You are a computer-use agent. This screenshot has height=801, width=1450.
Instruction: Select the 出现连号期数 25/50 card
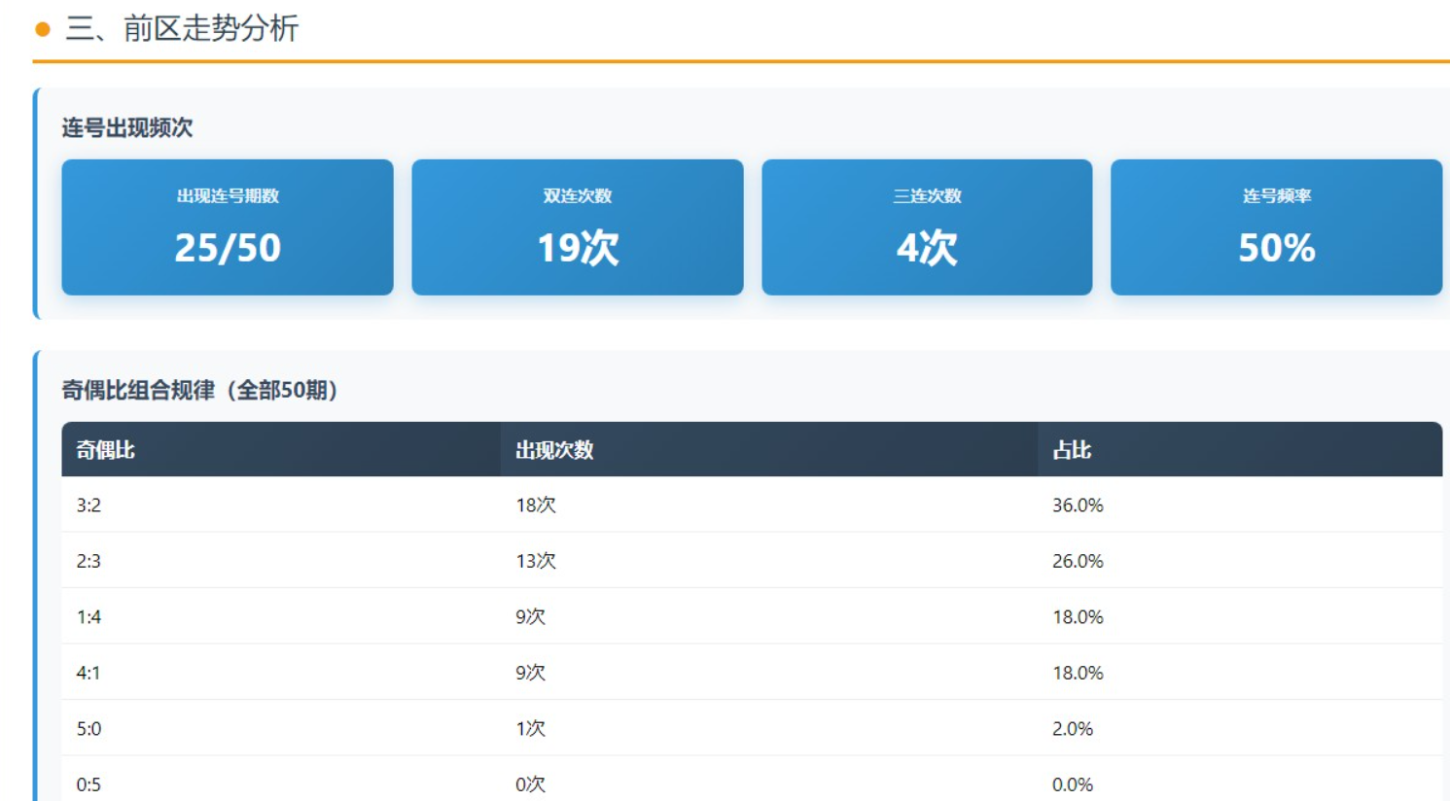click(228, 227)
